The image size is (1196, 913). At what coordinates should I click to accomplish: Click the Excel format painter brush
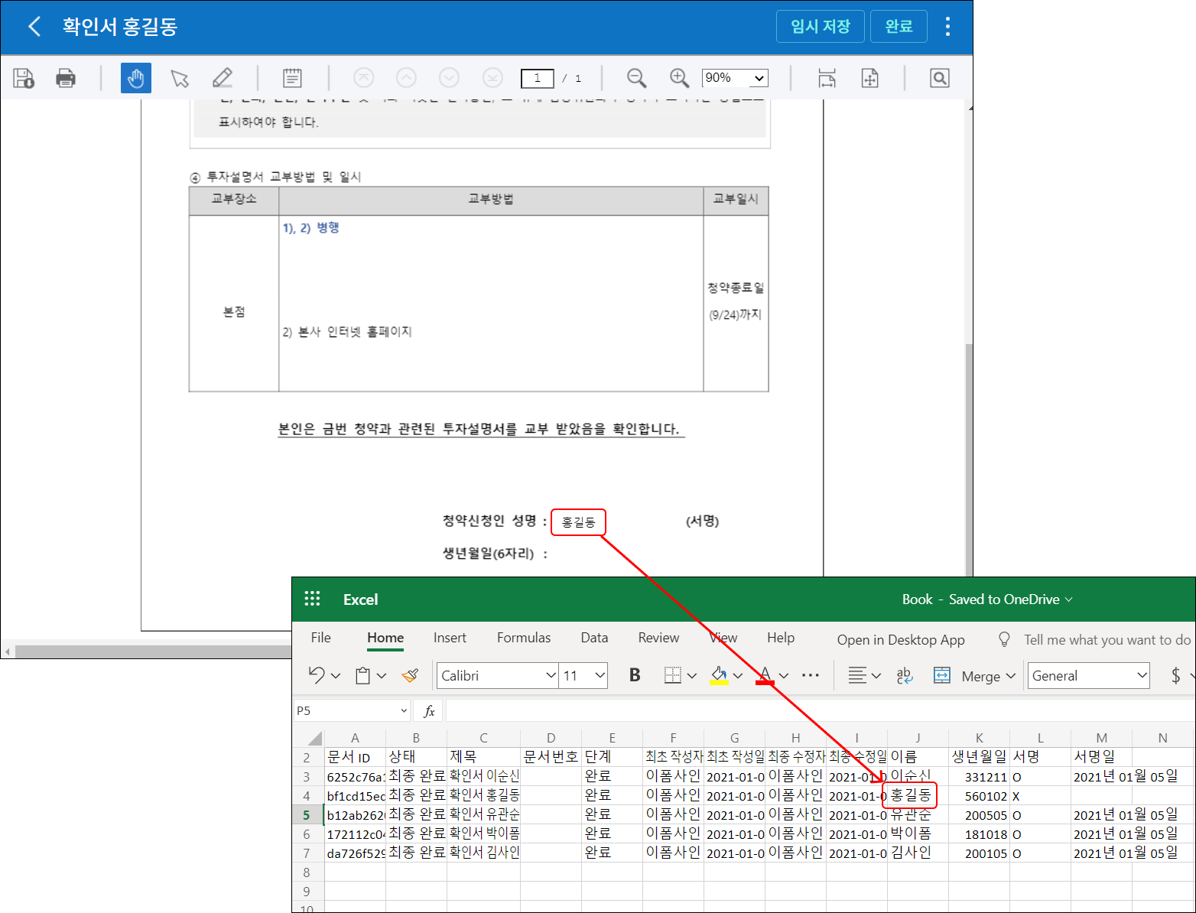pyautogui.click(x=411, y=675)
